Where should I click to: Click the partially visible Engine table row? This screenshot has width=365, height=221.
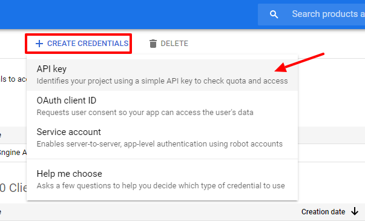tap(13, 153)
